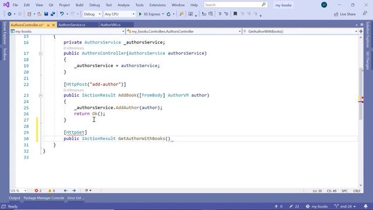Click the end-24 branch selector in status bar
This screenshot has width=373, height=210.
[x=345, y=206]
